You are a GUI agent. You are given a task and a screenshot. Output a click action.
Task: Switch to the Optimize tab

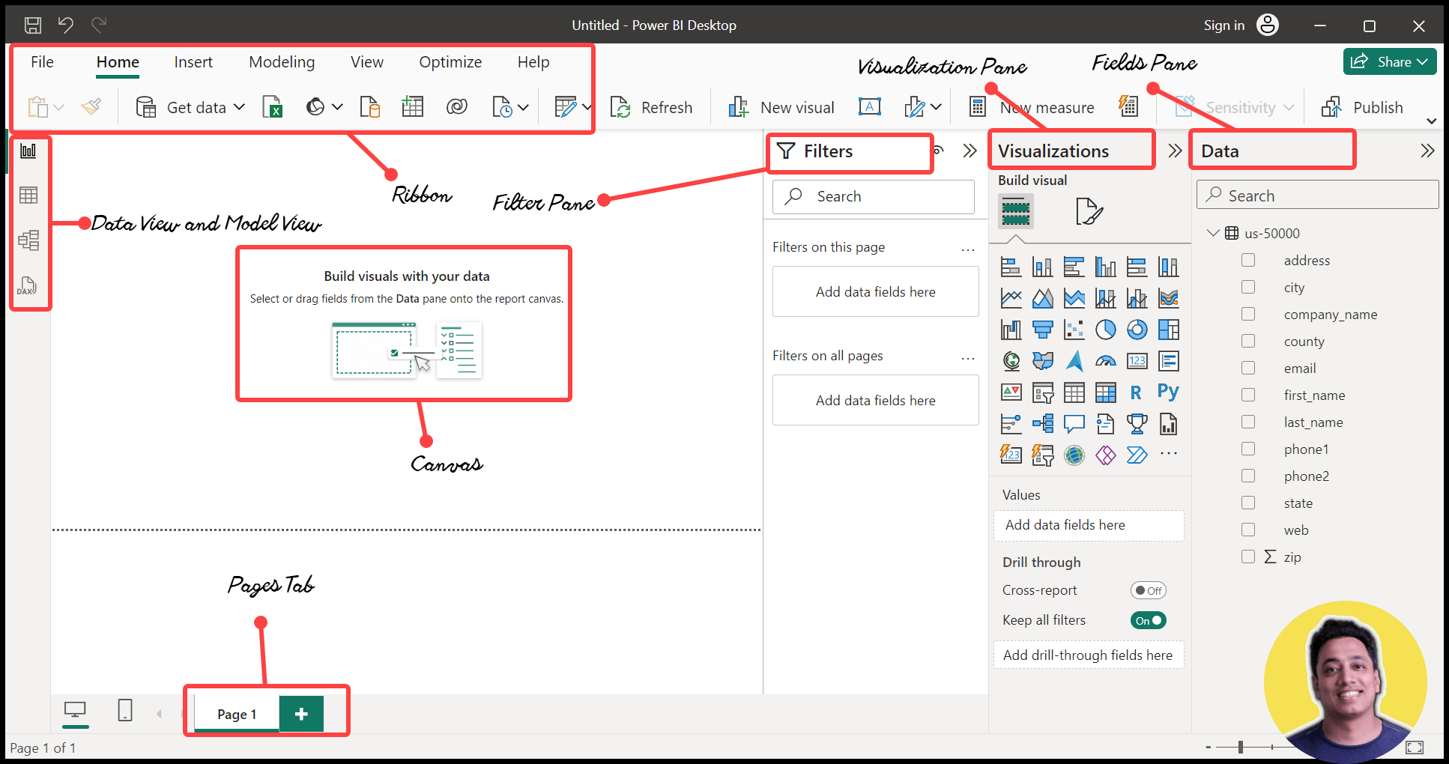click(x=450, y=62)
